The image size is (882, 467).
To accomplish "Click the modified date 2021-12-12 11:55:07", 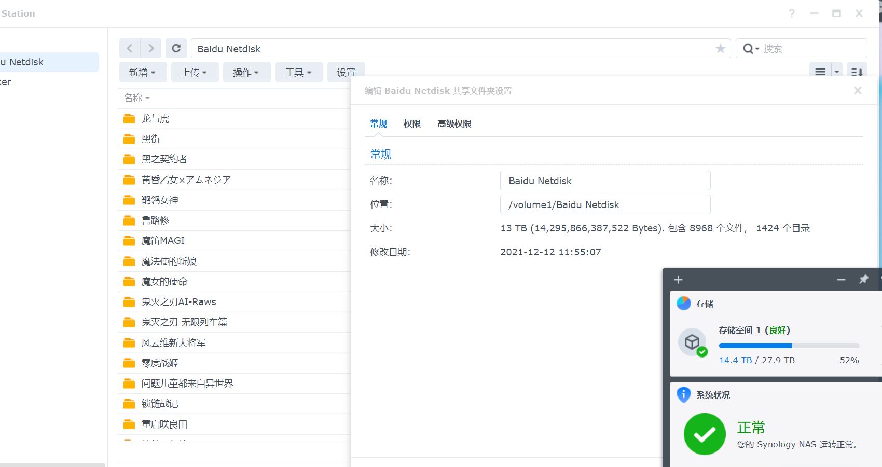I will pyautogui.click(x=550, y=252).
